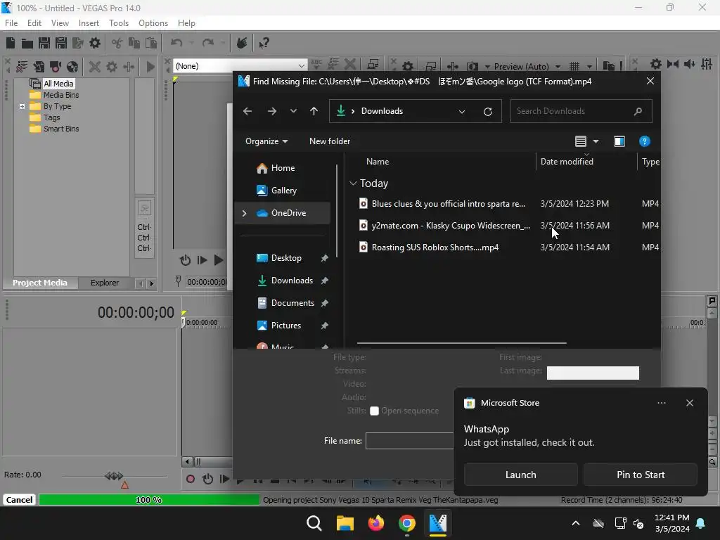Click the 100% project loading progress bar
This screenshot has width=720, height=540.
tap(149, 500)
